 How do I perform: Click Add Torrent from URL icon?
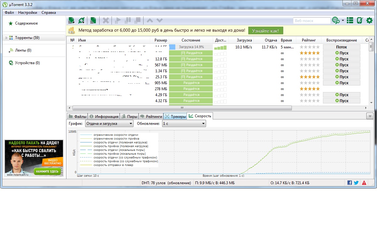[81, 21]
